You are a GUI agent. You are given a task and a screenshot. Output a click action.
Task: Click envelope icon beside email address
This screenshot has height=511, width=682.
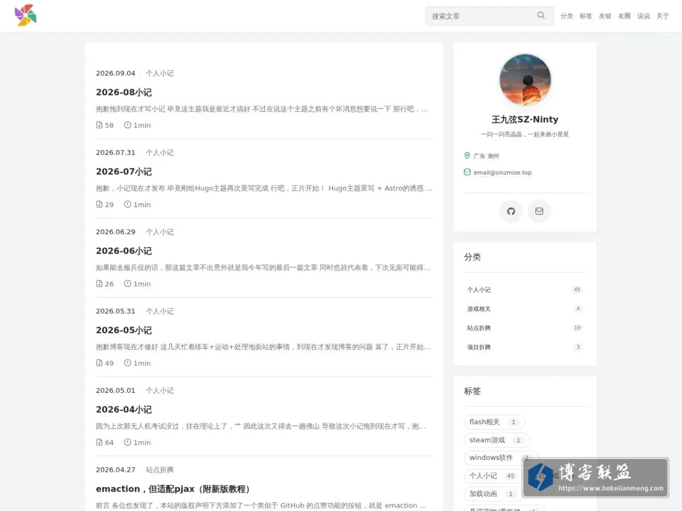(467, 172)
